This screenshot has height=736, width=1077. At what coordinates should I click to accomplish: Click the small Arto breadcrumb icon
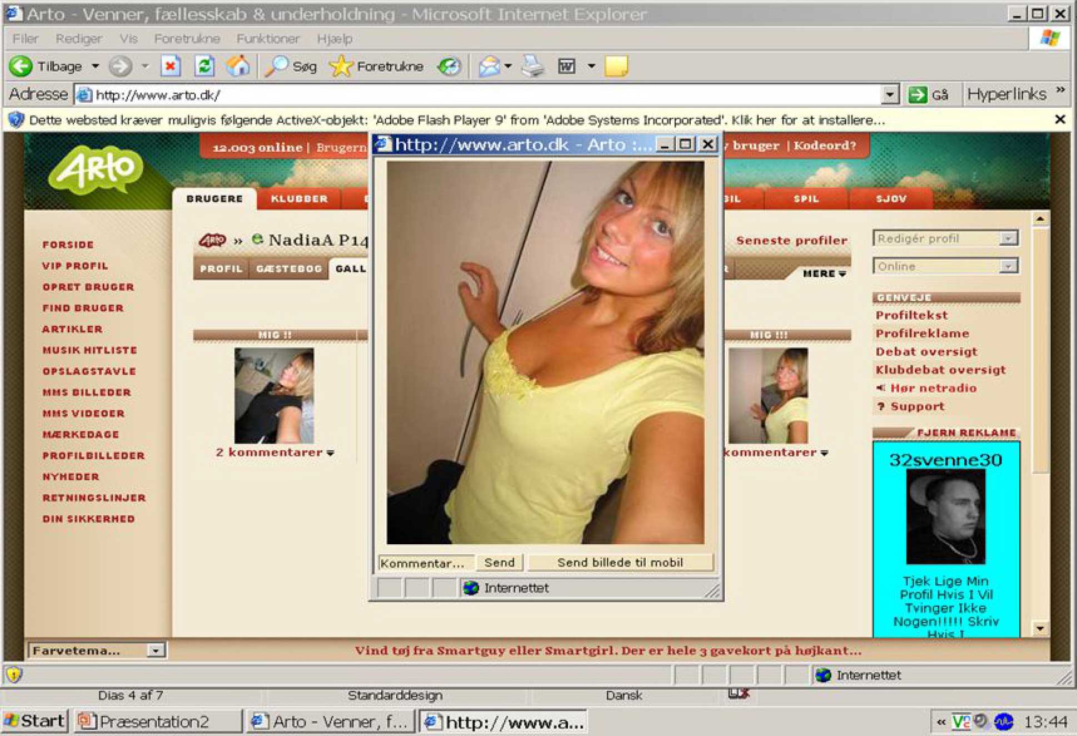[x=212, y=240]
